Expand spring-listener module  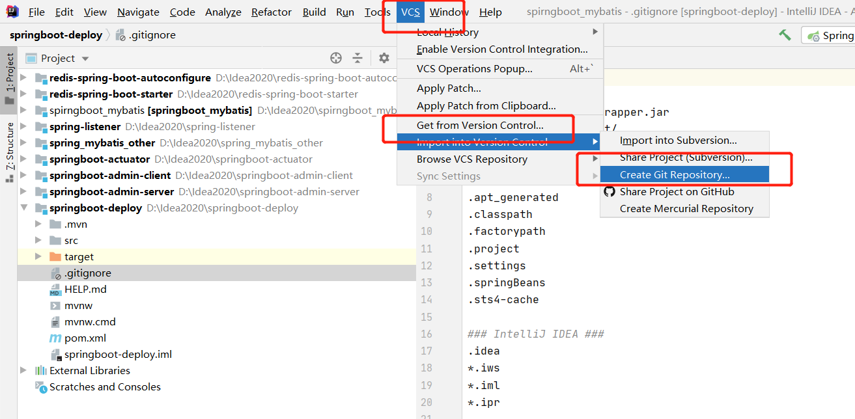(x=23, y=126)
